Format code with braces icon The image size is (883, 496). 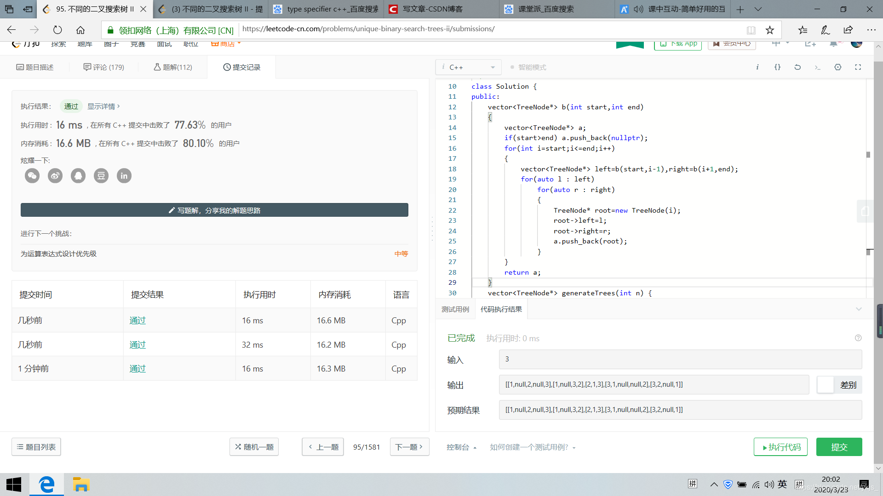click(777, 67)
